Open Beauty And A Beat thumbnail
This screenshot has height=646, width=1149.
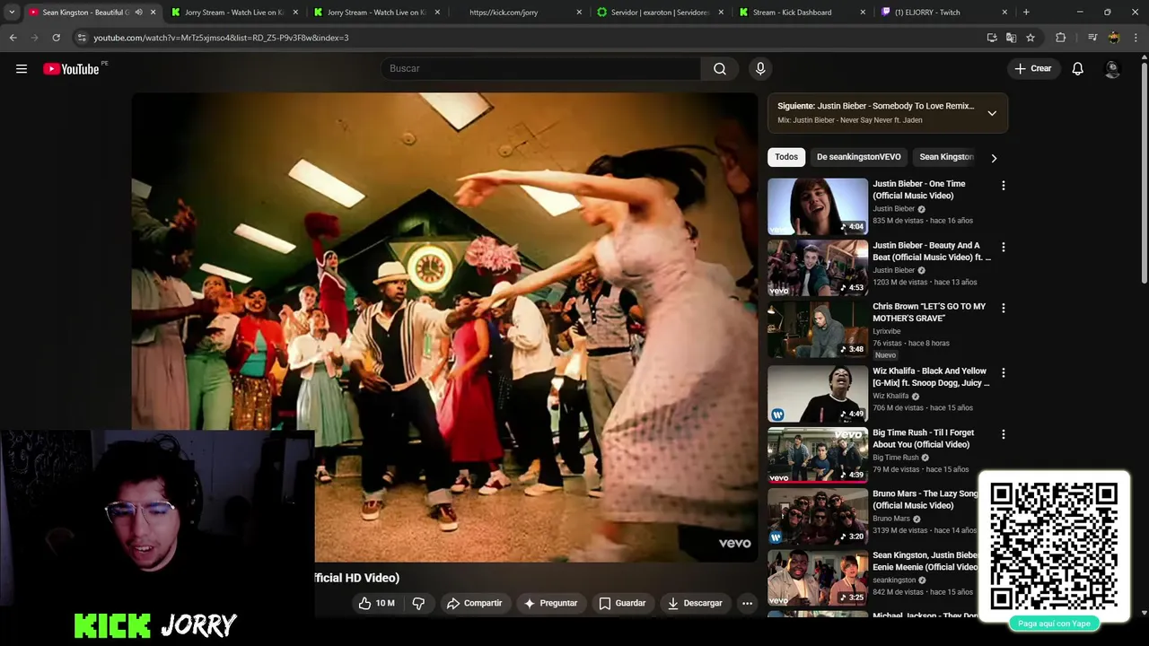[818, 267]
